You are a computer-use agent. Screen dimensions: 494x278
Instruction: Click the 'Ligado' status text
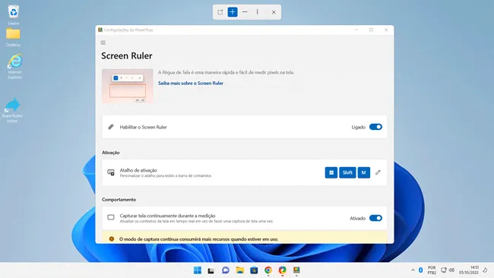(x=359, y=127)
